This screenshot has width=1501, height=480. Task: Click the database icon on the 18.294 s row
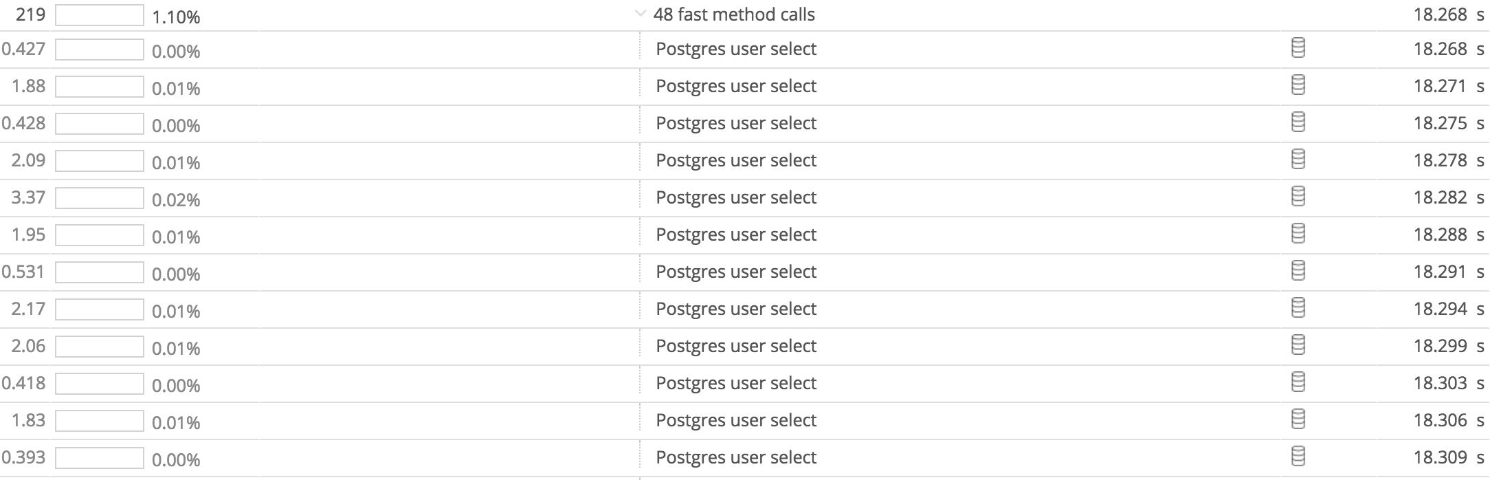pyautogui.click(x=1297, y=309)
